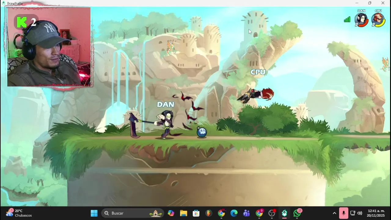Click the Brawlhalla icon in the title bar
This screenshot has width=391, height=220.
coord(4,3)
